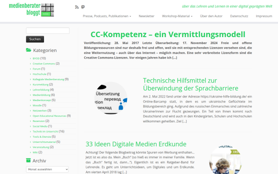
Task: Select the Wiki category
Action: click(35, 152)
